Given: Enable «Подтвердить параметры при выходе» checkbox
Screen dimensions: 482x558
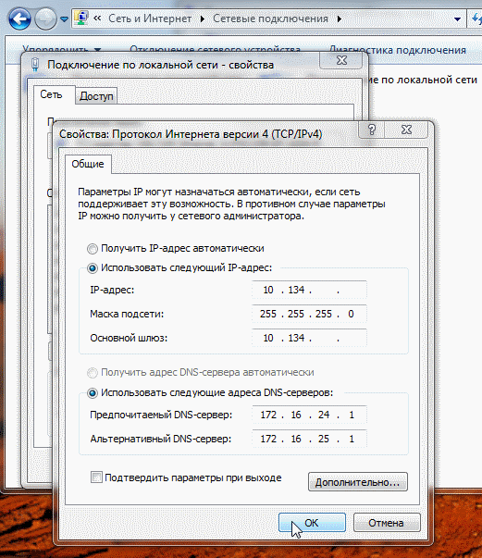Looking at the screenshot, I should (x=96, y=477).
